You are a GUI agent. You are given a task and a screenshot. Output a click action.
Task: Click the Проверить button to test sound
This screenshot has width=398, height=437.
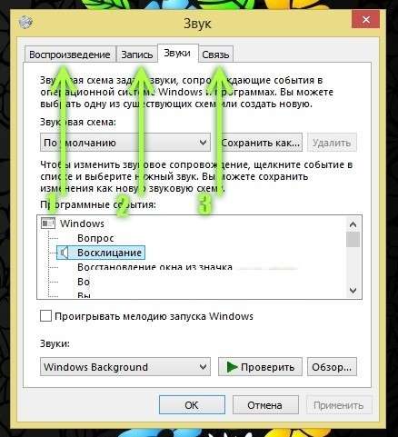click(x=260, y=367)
